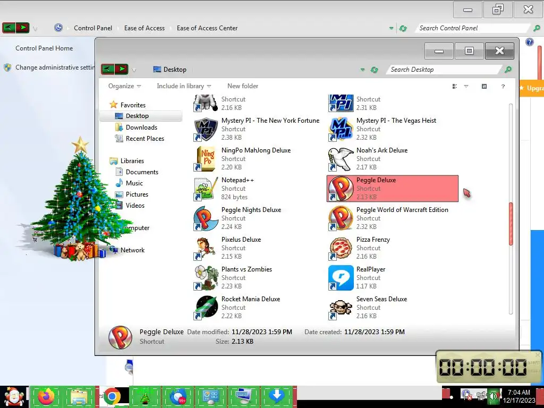Open the Pictures library
This screenshot has width=544, height=408.
[x=137, y=194]
